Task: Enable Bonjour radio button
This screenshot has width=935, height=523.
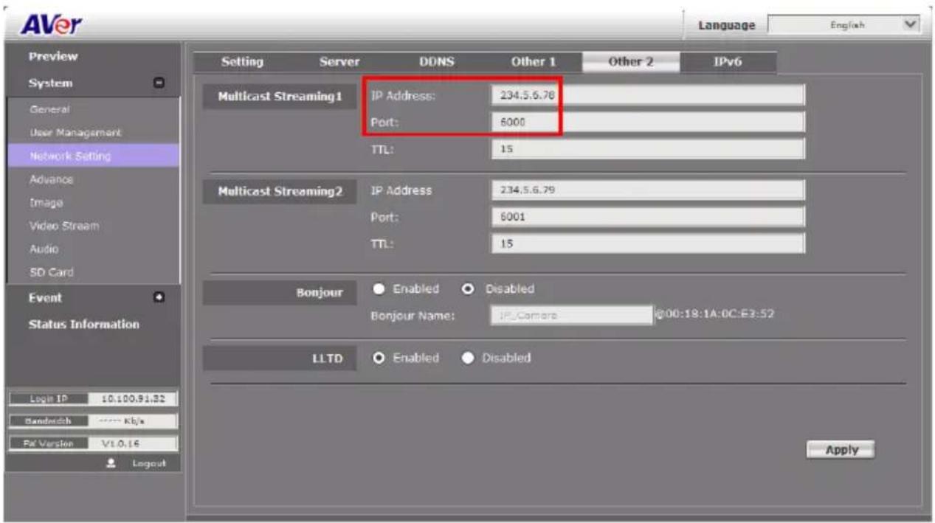Action: click(x=379, y=289)
